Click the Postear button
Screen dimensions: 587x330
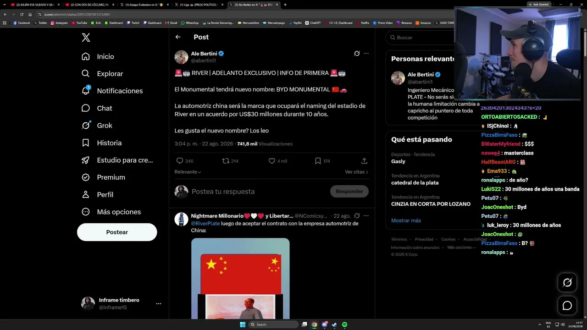[x=117, y=232]
